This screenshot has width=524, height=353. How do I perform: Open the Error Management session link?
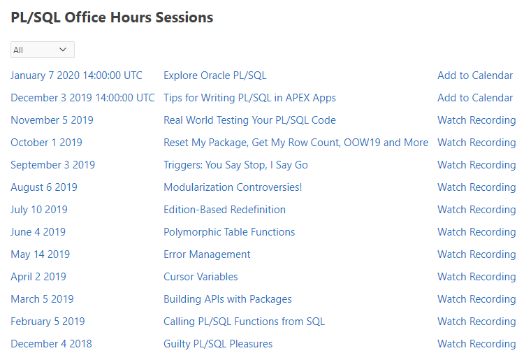pos(207,254)
